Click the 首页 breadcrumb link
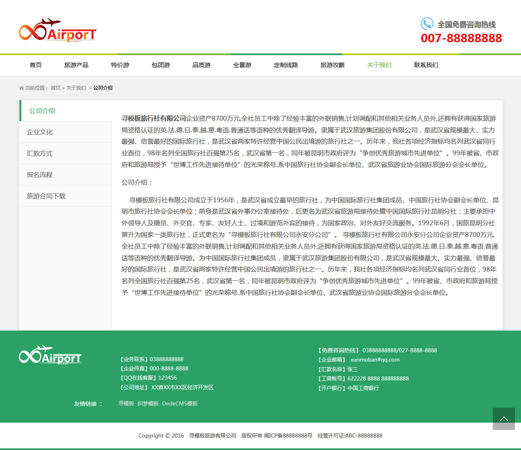 56,88
